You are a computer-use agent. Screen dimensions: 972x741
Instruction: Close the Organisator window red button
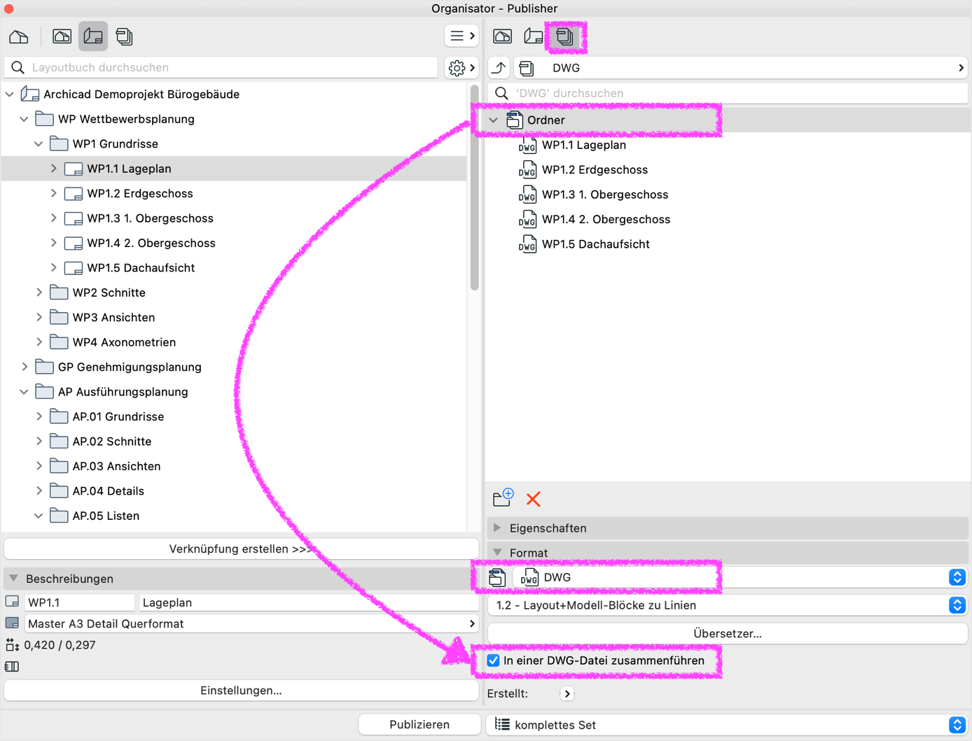[x=9, y=9]
